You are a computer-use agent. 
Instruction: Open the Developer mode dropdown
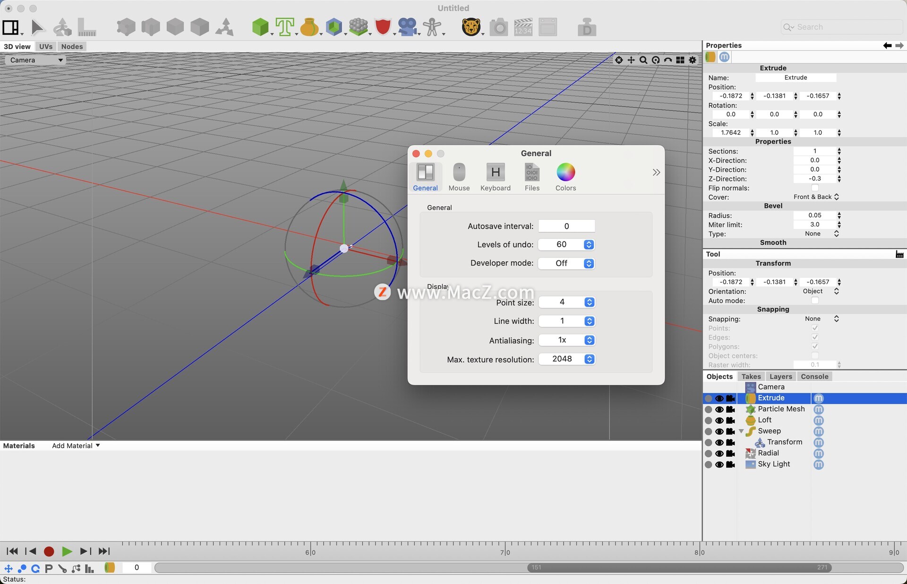566,263
